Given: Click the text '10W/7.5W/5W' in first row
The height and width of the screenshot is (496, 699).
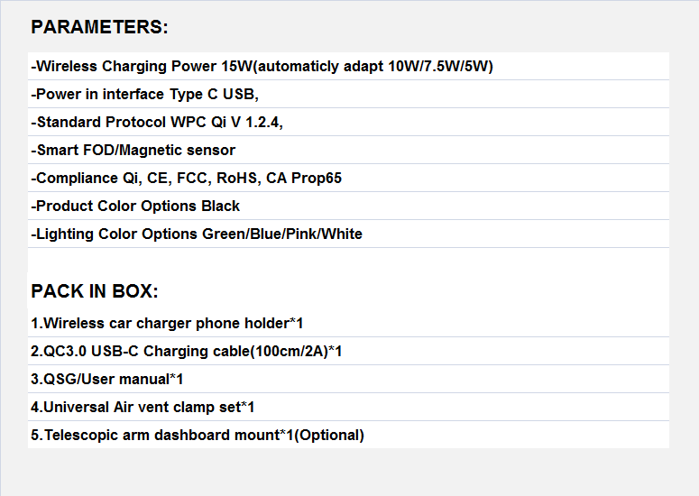Looking at the screenshot, I should pos(440,67).
